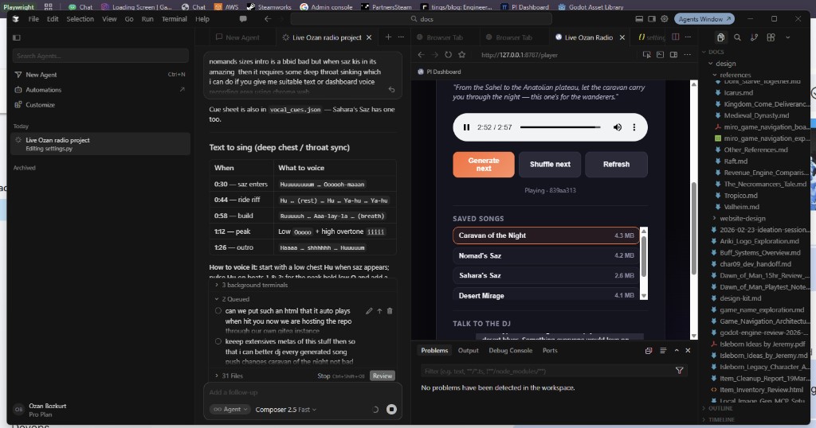
Task: Open the Agent mode dropdown
Action: point(230,409)
